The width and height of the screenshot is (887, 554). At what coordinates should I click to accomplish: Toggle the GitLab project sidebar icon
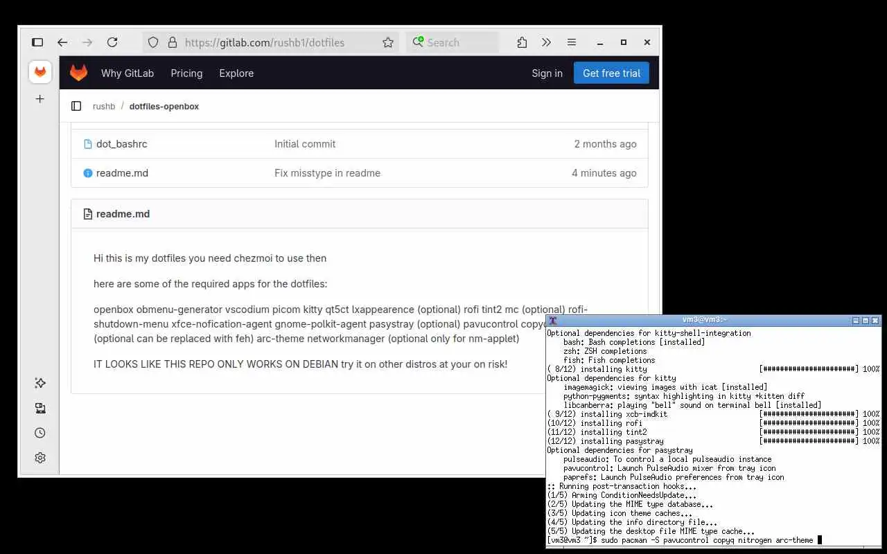(76, 106)
